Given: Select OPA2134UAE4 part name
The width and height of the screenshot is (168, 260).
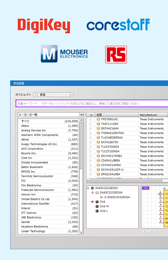Looking at the screenshot, I should (111, 174).
